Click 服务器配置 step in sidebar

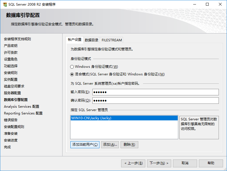pos(12,93)
